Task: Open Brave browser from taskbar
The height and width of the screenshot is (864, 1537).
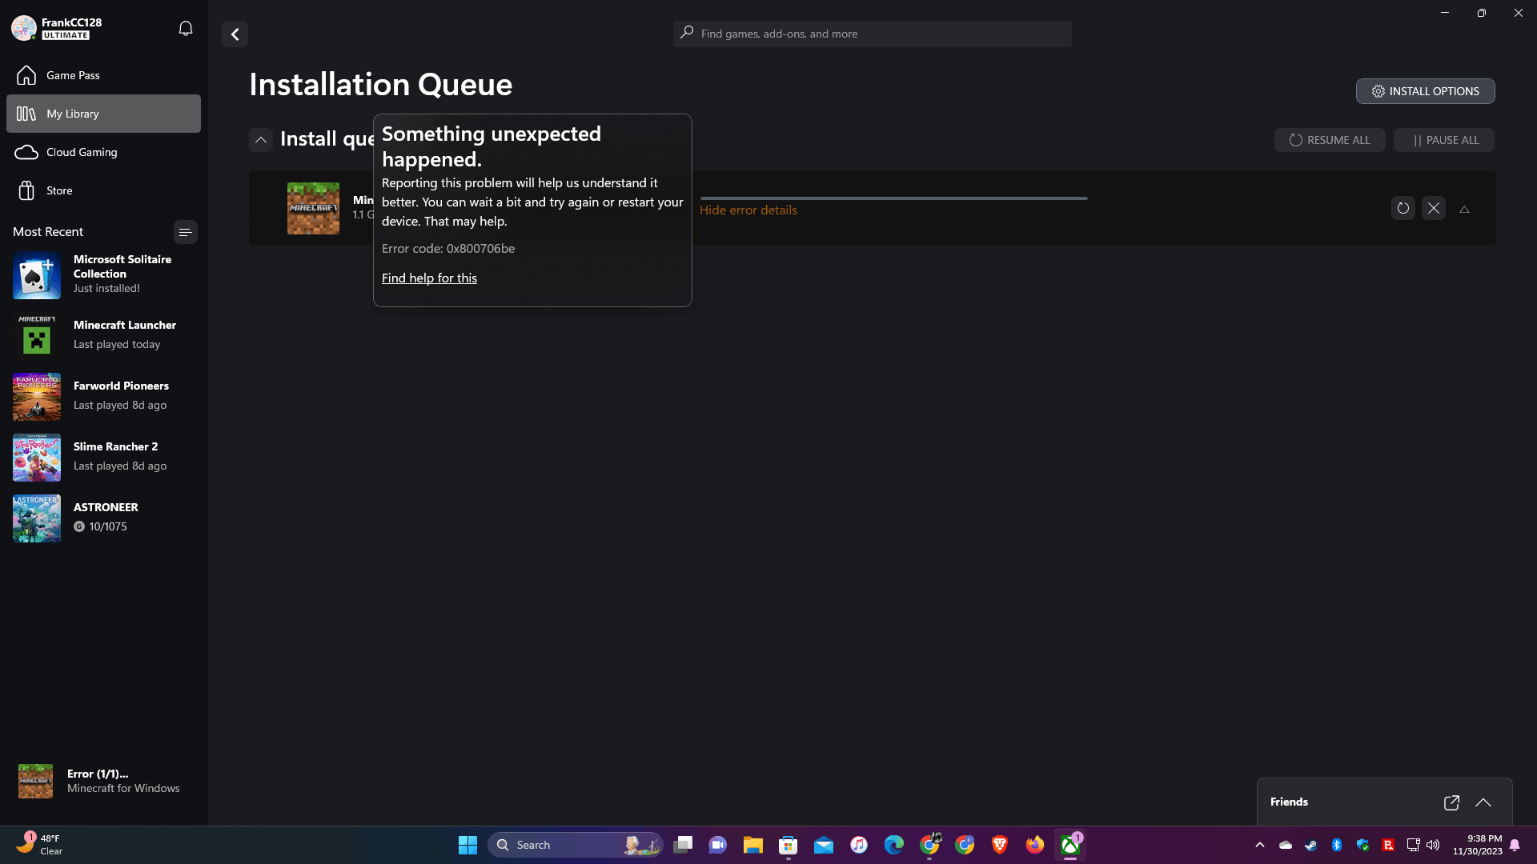Action: [x=1000, y=845]
